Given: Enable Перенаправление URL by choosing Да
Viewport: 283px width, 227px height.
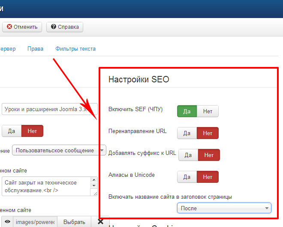Looking at the screenshot, I should pos(187,133).
